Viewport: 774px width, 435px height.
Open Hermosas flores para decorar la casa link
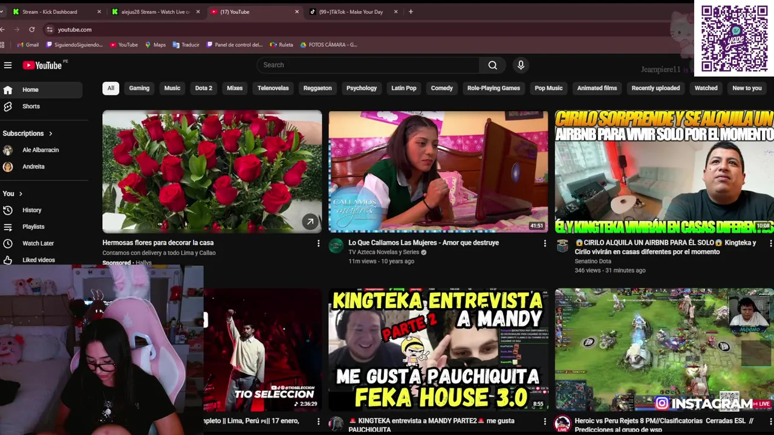[x=158, y=243]
